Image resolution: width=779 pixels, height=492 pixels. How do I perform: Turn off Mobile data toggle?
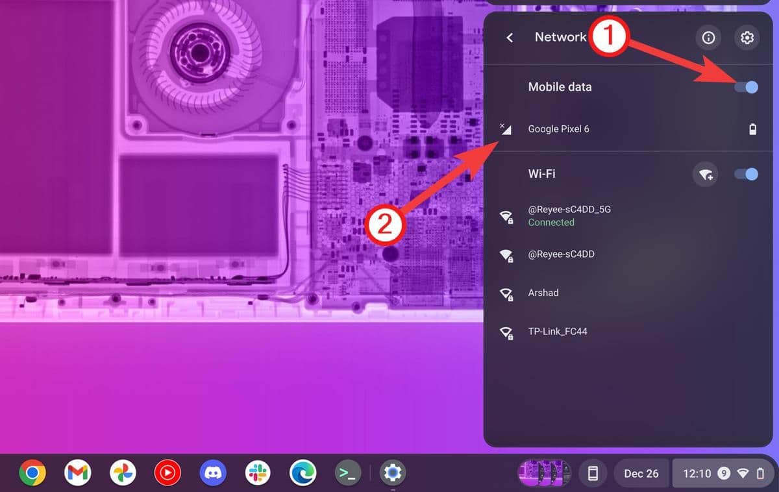[x=746, y=87]
